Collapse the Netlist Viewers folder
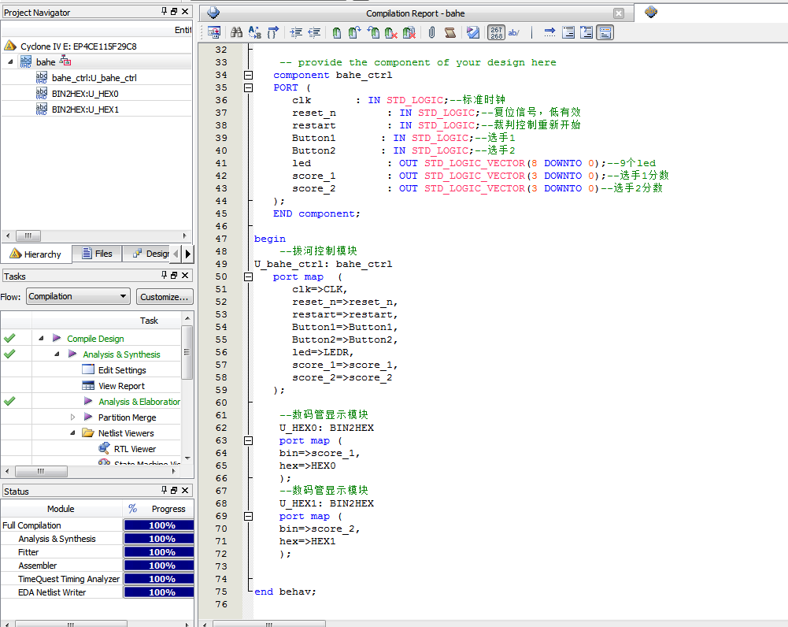This screenshot has width=788, height=627. click(73, 433)
